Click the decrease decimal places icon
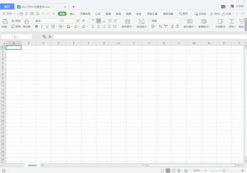This screenshot has height=173, width=247. [177, 26]
